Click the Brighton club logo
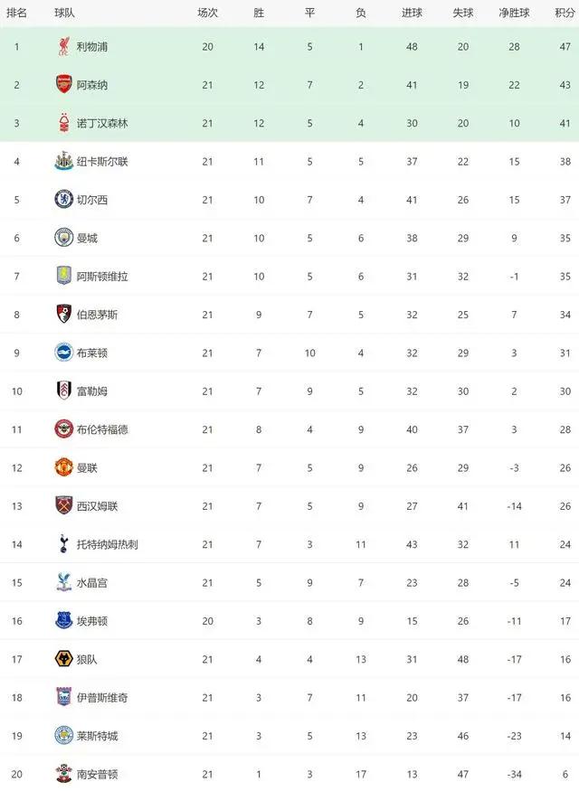 click(x=63, y=353)
